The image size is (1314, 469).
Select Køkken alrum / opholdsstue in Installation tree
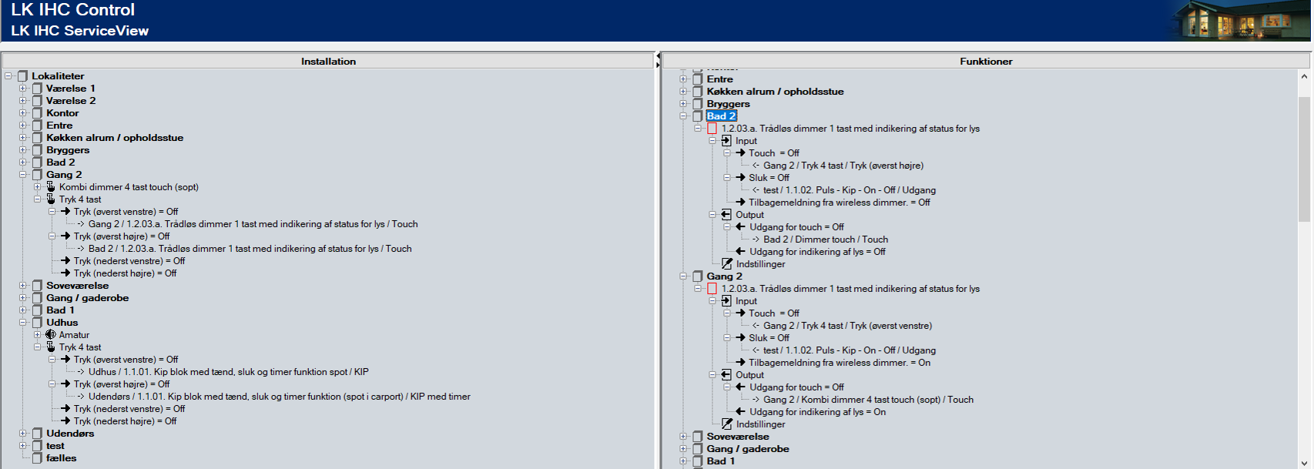pos(115,138)
